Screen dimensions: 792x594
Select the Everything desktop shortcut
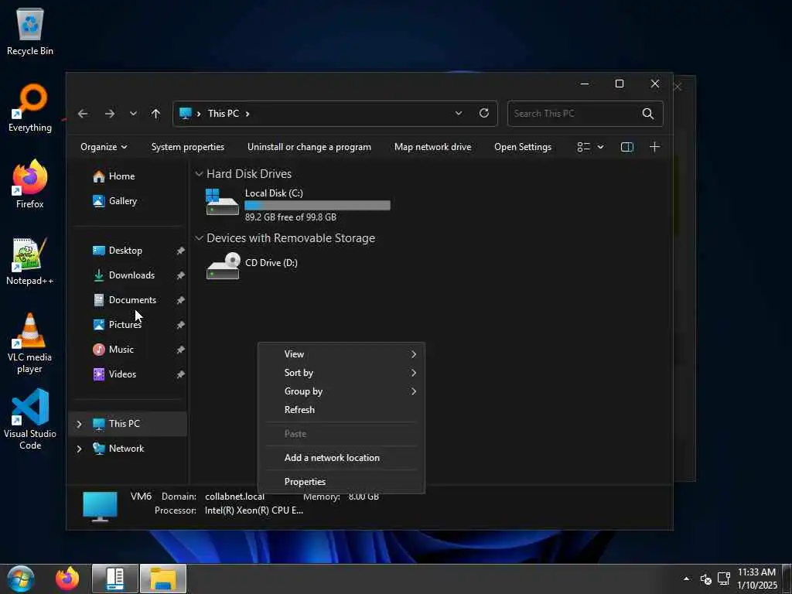[30, 108]
